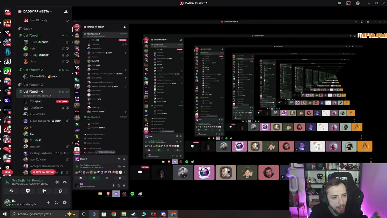This screenshot has height=218, width=387.
Task: Open the server icon with 27 badge
Action: pyautogui.click(x=7, y=139)
